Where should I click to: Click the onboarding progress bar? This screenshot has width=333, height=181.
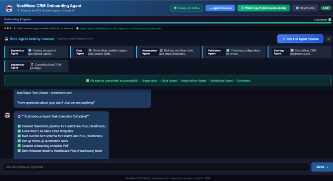point(168,23)
